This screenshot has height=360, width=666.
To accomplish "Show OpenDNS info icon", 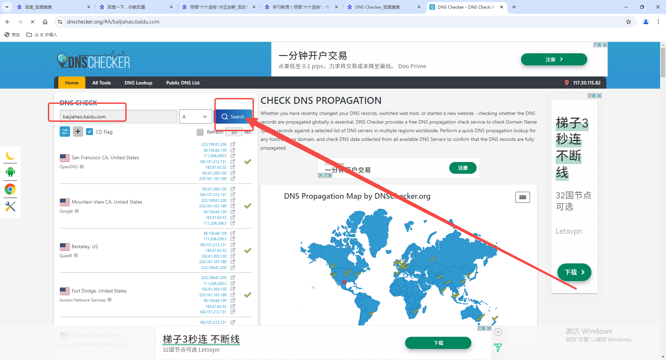I will click(82, 166).
